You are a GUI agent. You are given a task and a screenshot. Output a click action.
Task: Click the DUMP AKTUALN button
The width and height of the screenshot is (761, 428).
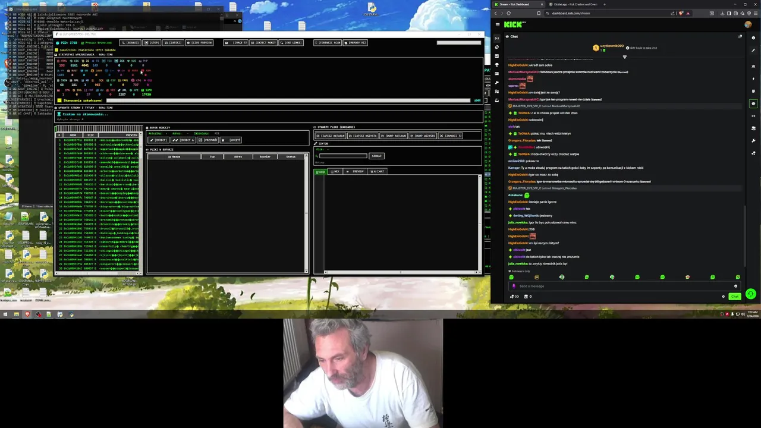click(394, 136)
